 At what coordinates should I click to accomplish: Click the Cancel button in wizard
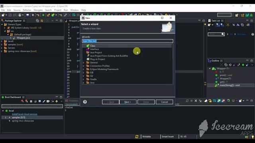pos(164,102)
